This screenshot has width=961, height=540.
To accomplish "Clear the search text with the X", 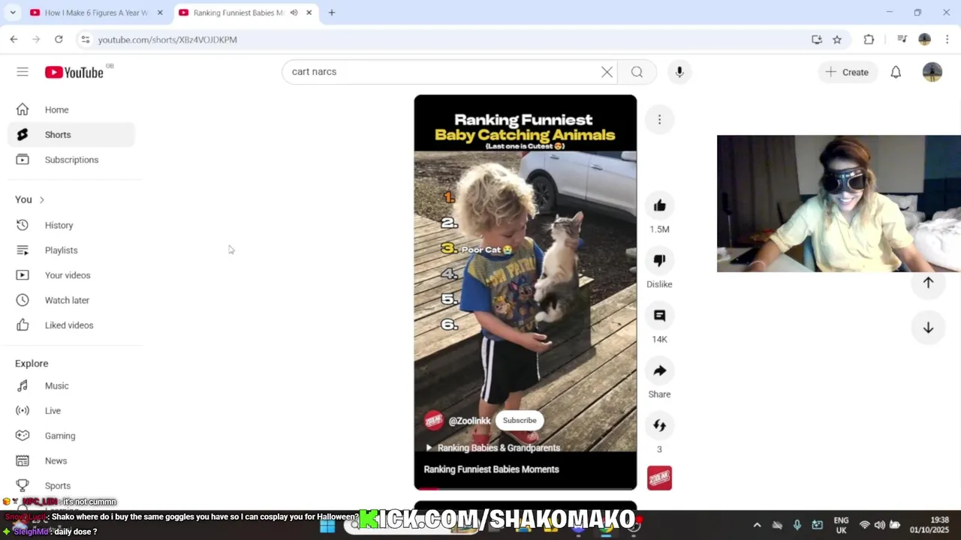I will pyautogui.click(x=607, y=72).
